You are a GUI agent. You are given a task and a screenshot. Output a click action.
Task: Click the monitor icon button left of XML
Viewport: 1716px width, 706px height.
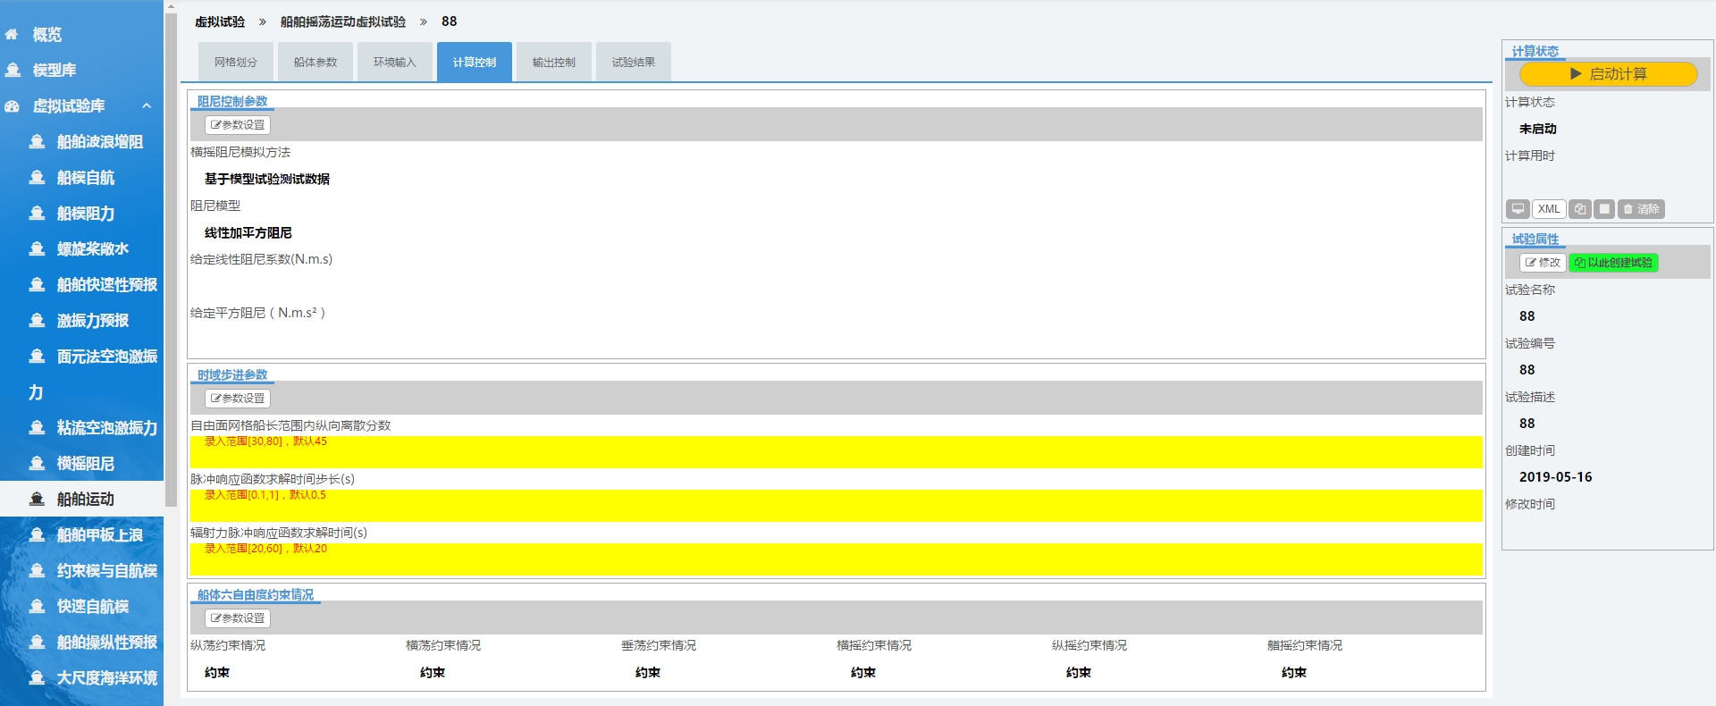click(x=1518, y=209)
